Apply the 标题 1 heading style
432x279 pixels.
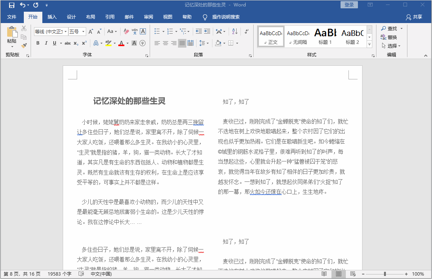pyautogui.click(x=325, y=36)
